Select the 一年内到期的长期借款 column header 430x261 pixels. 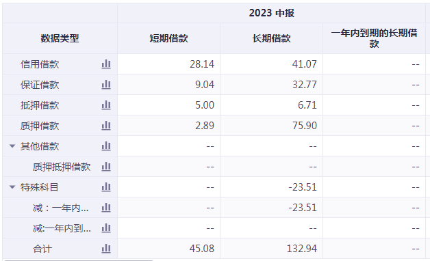[374, 38]
